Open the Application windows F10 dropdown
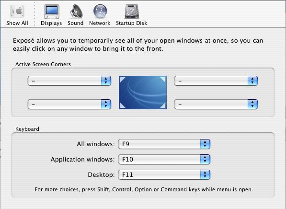The image size is (286, 209). [x=164, y=159]
